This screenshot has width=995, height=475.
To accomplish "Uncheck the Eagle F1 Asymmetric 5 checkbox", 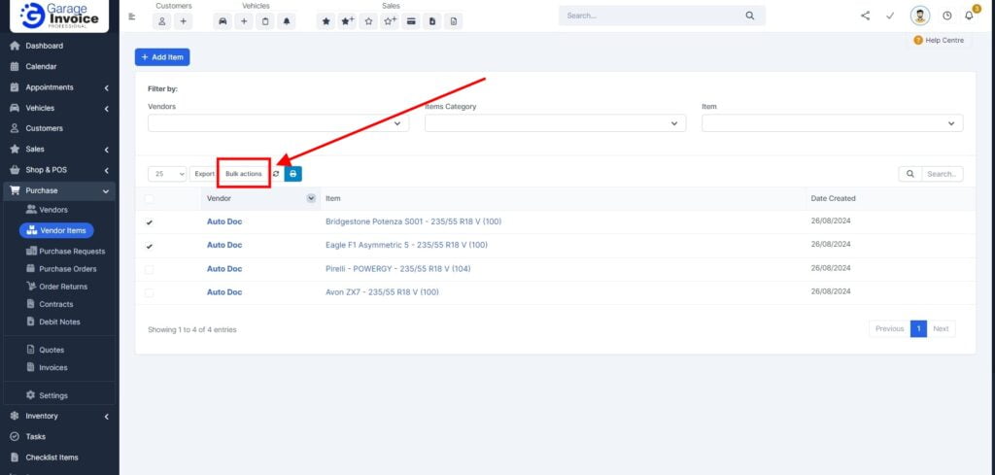I will [149, 246].
